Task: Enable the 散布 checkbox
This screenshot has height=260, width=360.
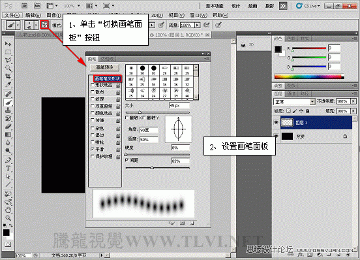Action: click(93, 92)
